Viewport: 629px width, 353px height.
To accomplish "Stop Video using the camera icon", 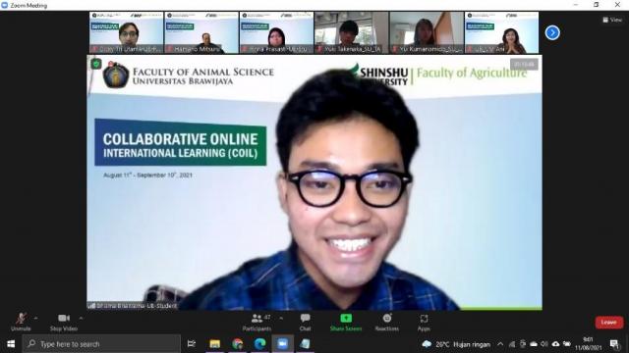I will (x=64, y=322).
